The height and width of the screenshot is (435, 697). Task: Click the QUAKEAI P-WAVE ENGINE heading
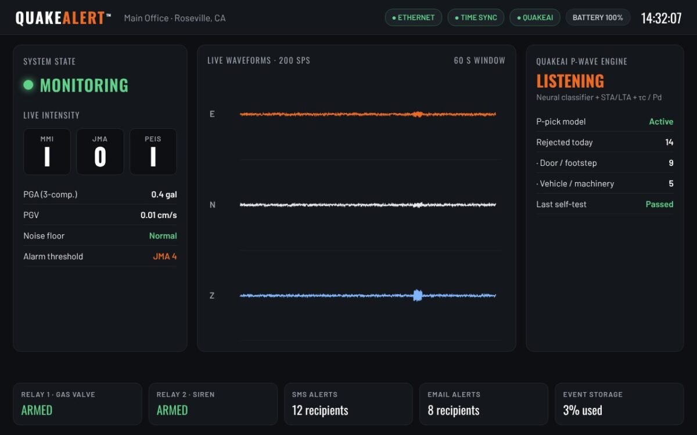(581, 61)
